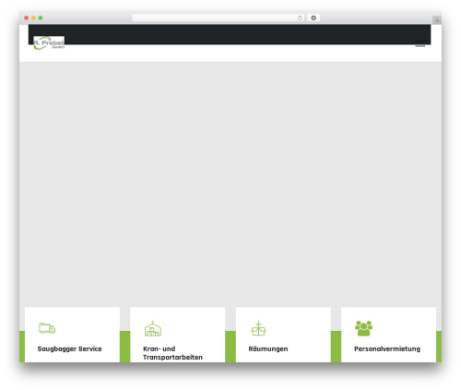461x390 pixels.
Task: Open Kran- und Transportarbeiten link
Action: 172,353
